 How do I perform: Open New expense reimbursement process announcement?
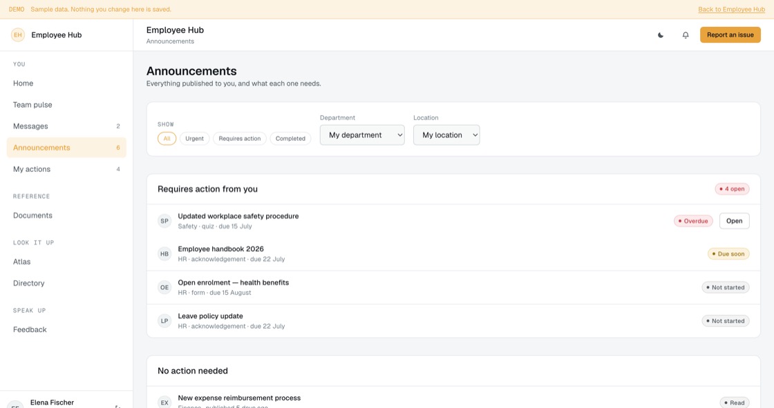pyautogui.click(x=239, y=398)
